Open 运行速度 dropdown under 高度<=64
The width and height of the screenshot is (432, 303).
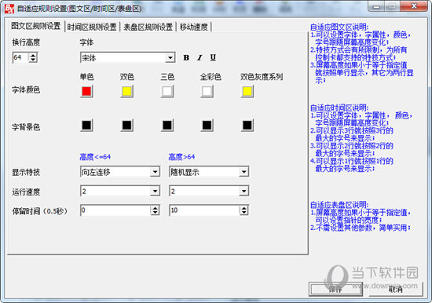coord(120,192)
